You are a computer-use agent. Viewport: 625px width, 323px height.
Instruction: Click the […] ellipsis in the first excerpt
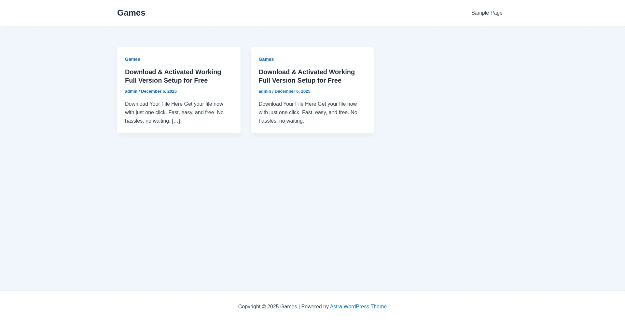click(176, 121)
